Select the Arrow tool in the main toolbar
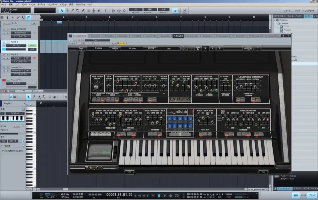The image size is (318, 200). pyautogui.click(x=62, y=11)
